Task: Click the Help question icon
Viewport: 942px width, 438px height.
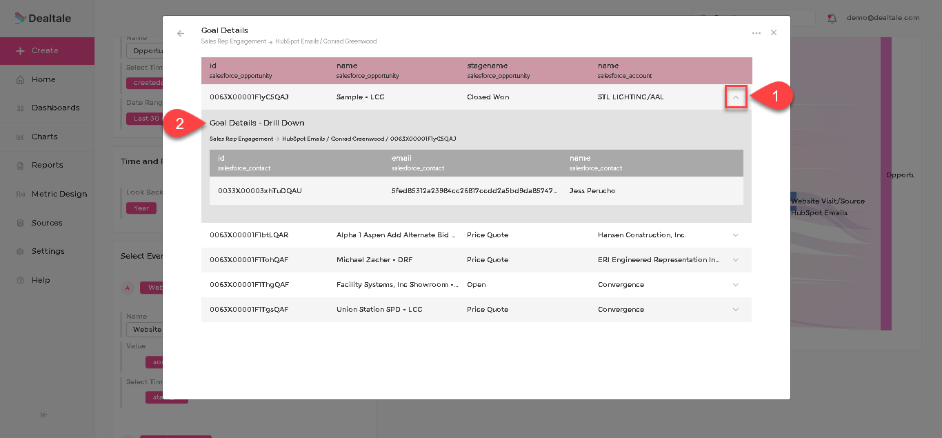Action: click(20, 280)
